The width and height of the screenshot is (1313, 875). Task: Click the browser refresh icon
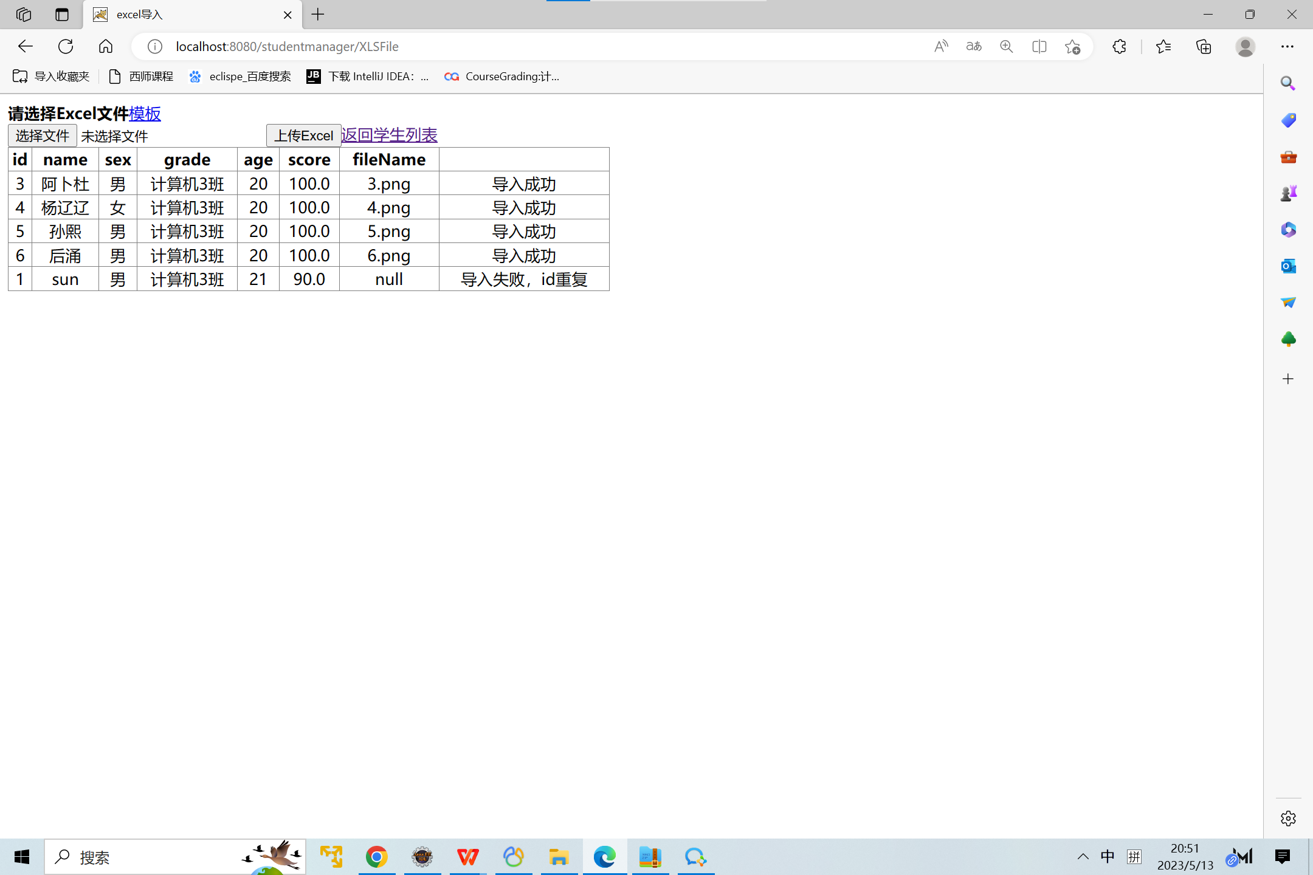pyautogui.click(x=66, y=46)
